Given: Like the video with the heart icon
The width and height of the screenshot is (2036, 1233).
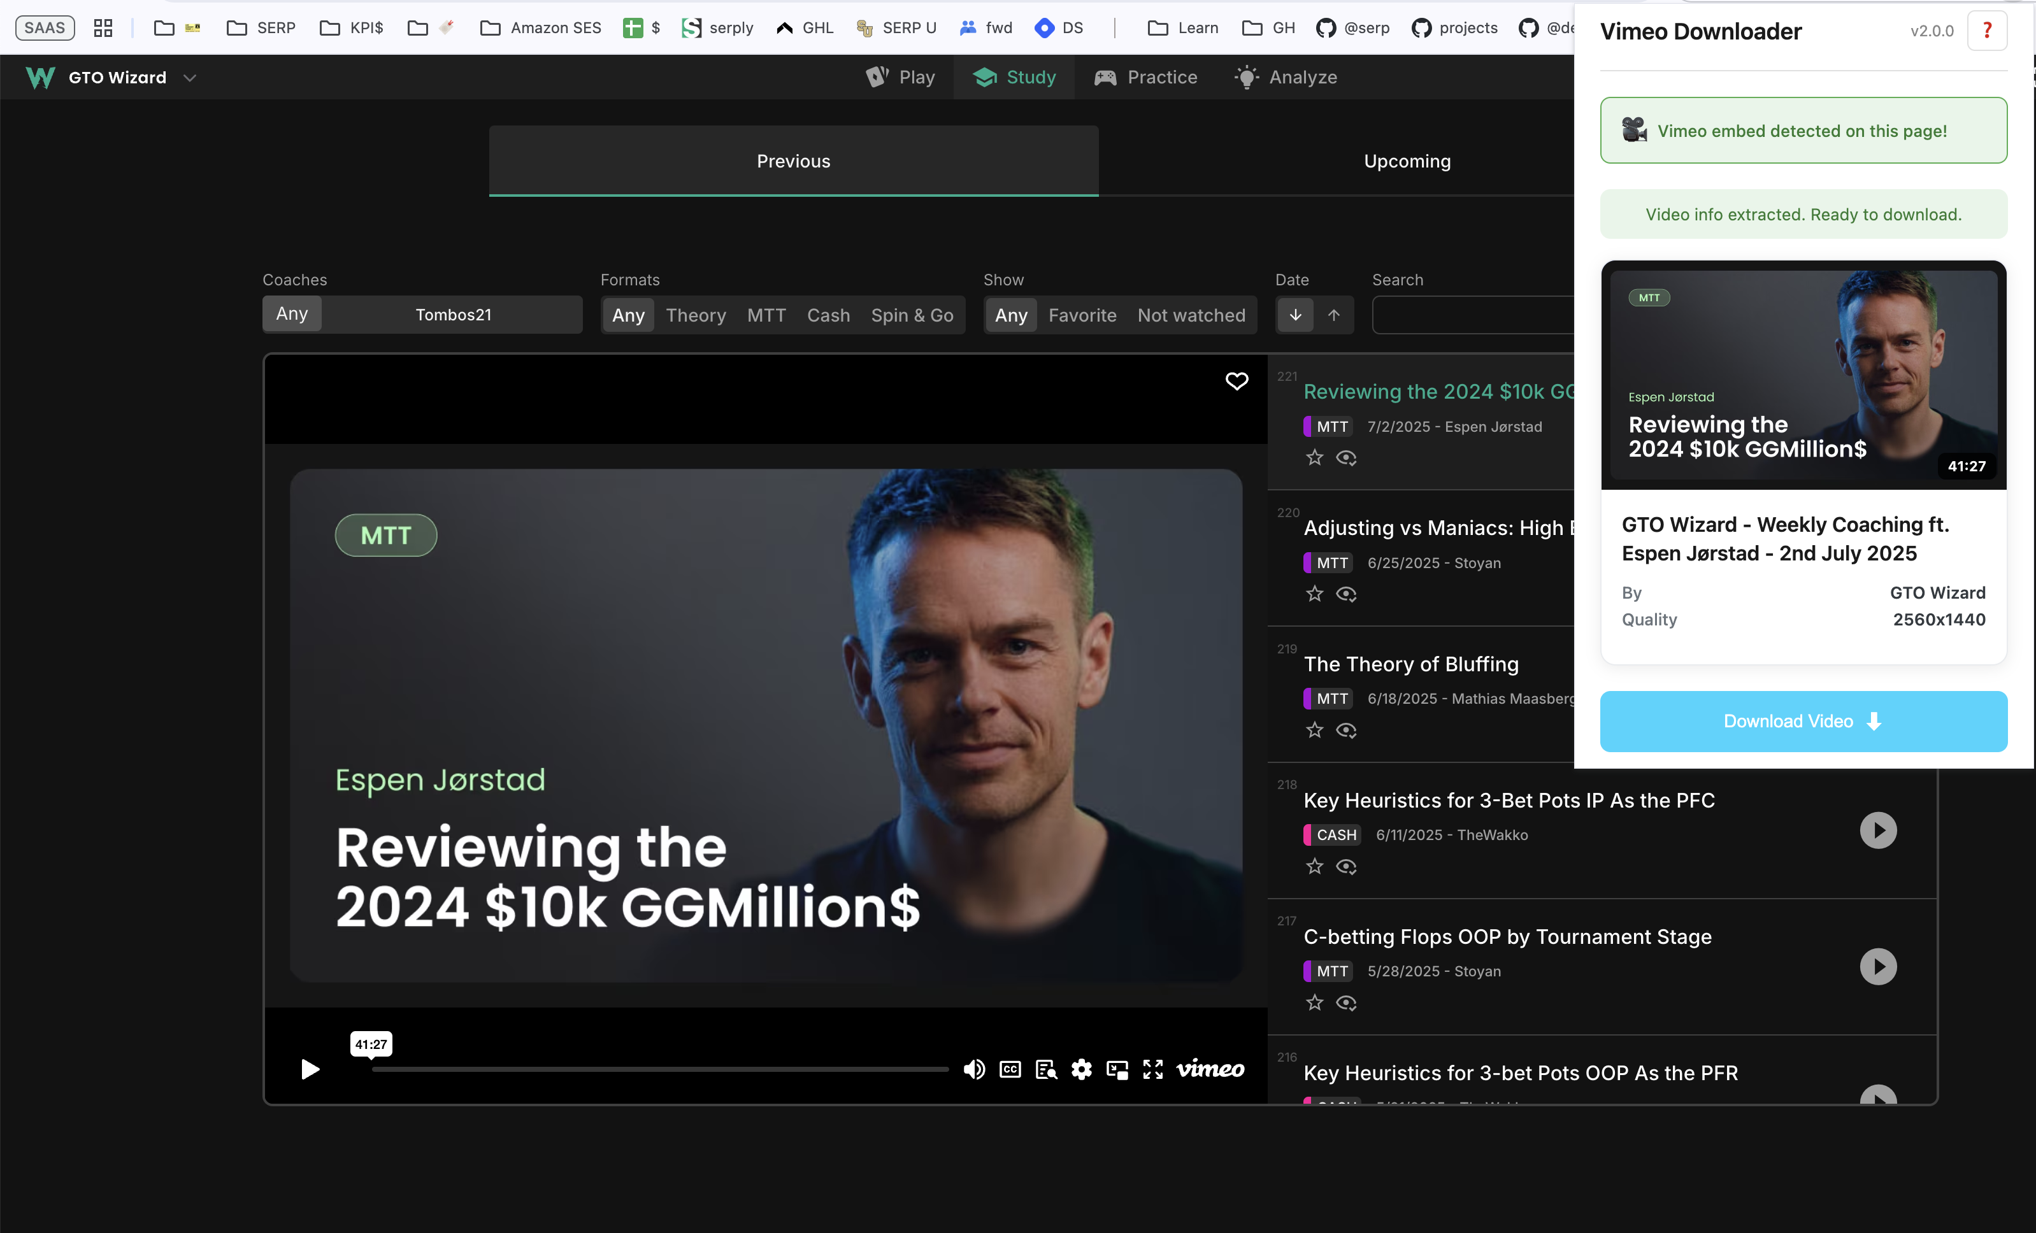Looking at the screenshot, I should coord(1236,381).
